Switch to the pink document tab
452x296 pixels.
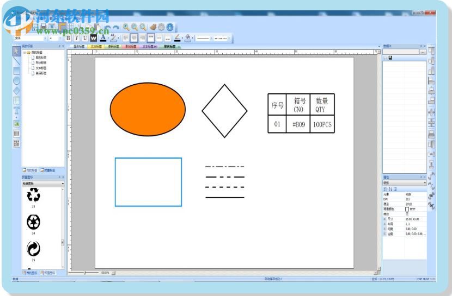pos(131,46)
